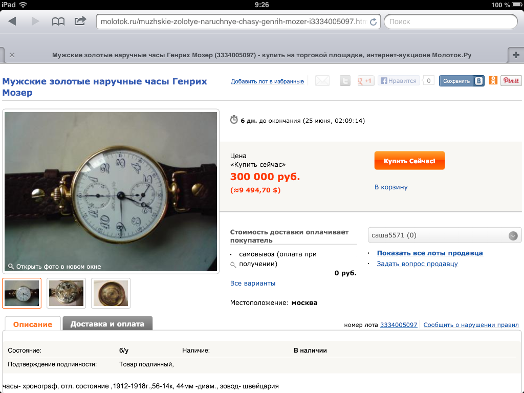
Task: Share listing on Twitter icon
Action: (x=345, y=81)
